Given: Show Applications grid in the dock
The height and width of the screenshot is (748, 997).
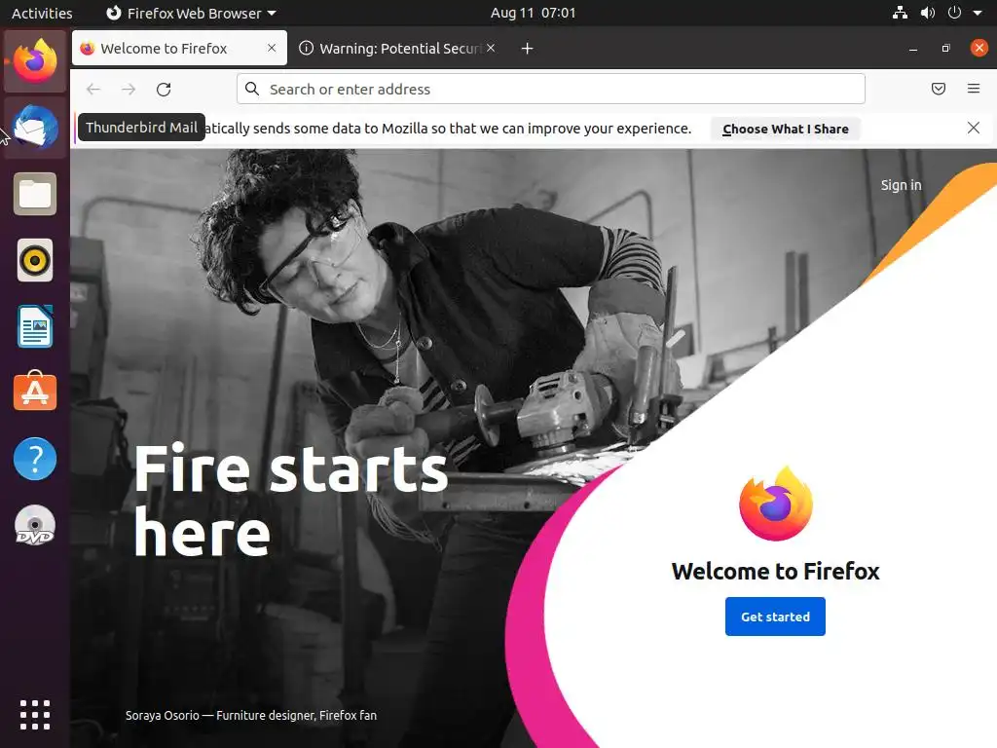Looking at the screenshot, I should coord(35,715).
